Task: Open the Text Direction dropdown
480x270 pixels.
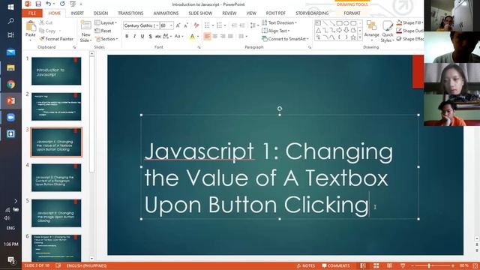Action: (x=279, y=22)
